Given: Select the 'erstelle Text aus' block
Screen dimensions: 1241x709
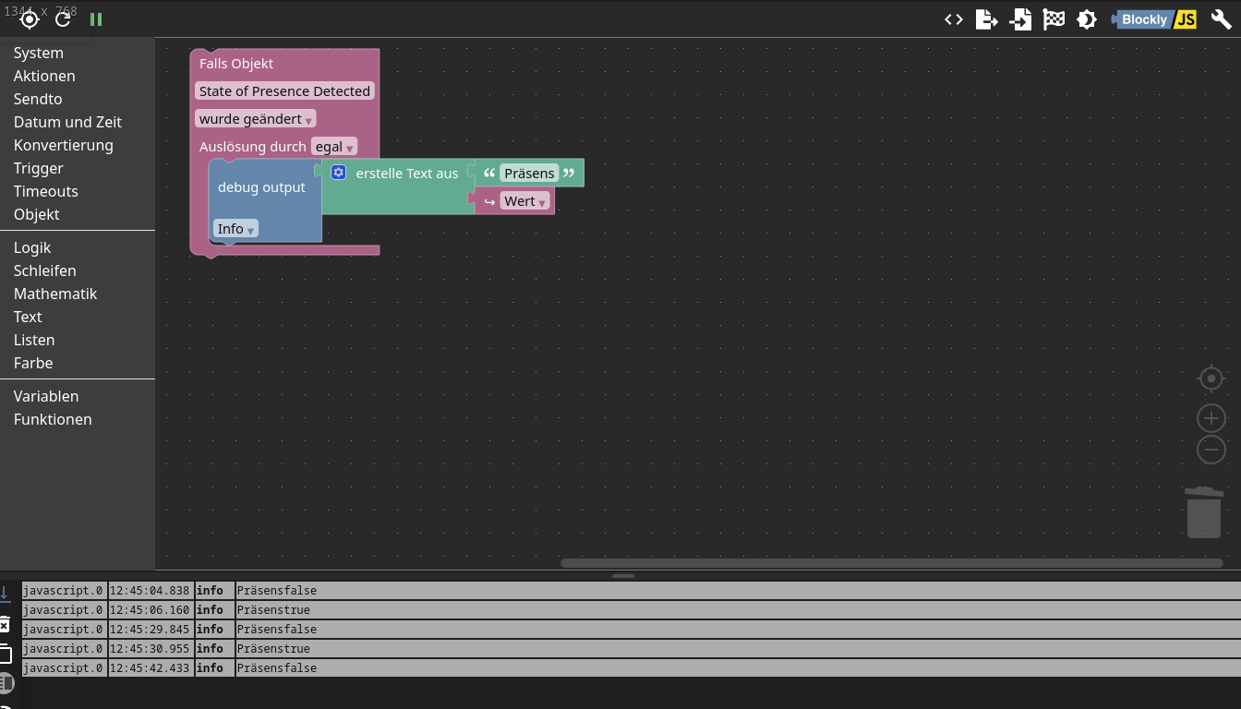Looking at the screenshot, I should coord(407,174).
